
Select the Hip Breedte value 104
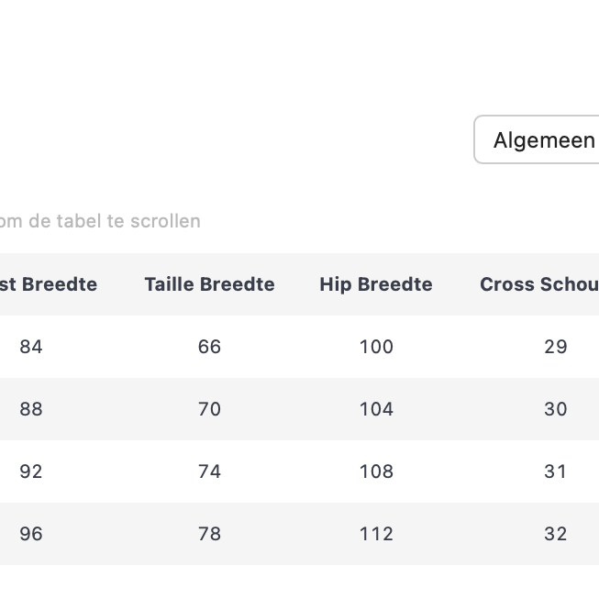pos(376,409)
